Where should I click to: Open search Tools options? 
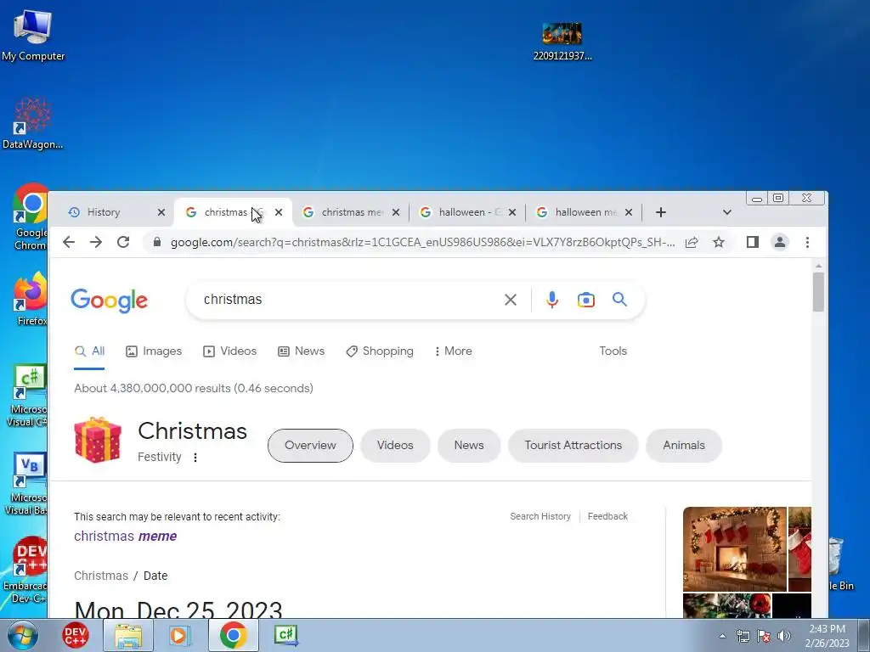coord(613,351)
